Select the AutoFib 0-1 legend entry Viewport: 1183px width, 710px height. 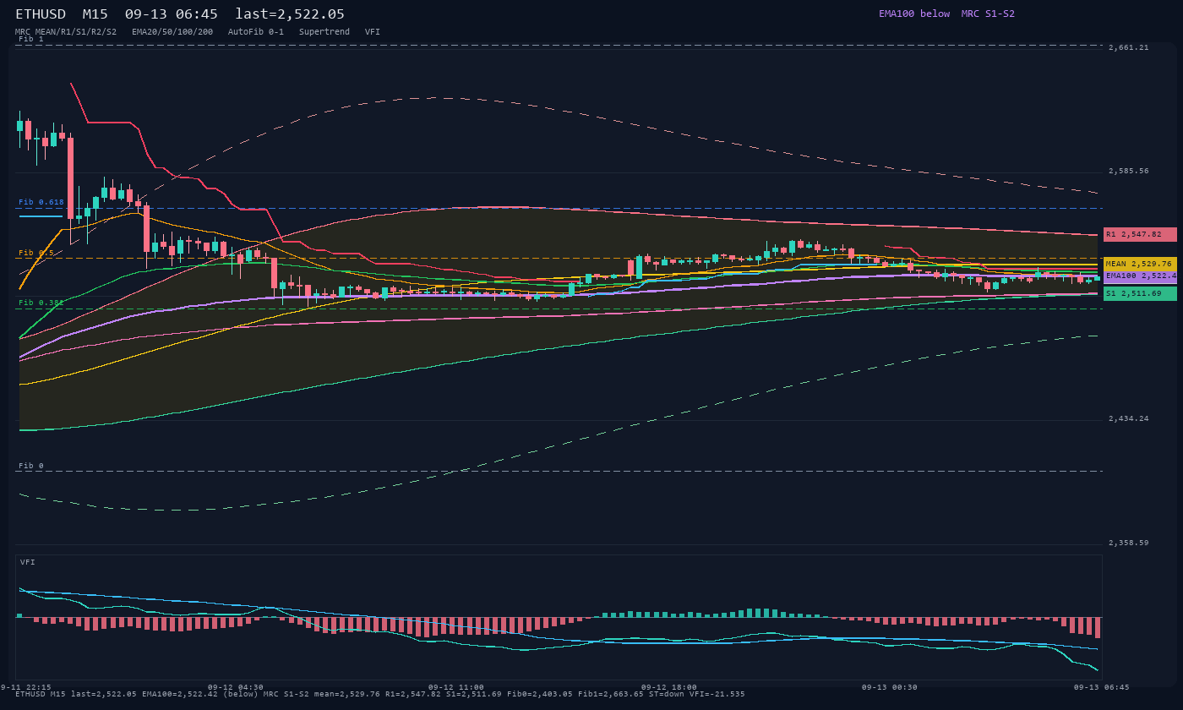pos(256,32)
